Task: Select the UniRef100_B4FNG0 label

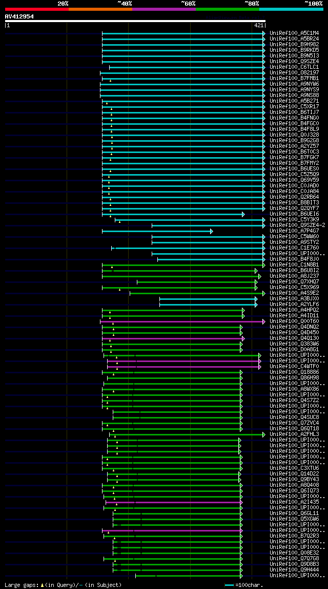Action: coord(294,118)
